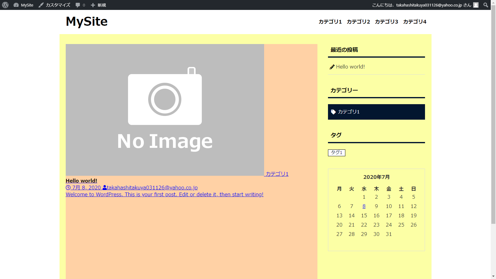Click the tag icon inside the カテゴリ1 sidebar entry
Viewport: 496px width, 279px height.
click(333, 112)
